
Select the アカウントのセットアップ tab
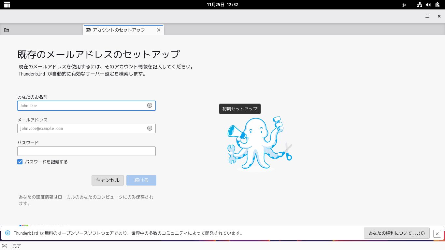coord(123,30)
